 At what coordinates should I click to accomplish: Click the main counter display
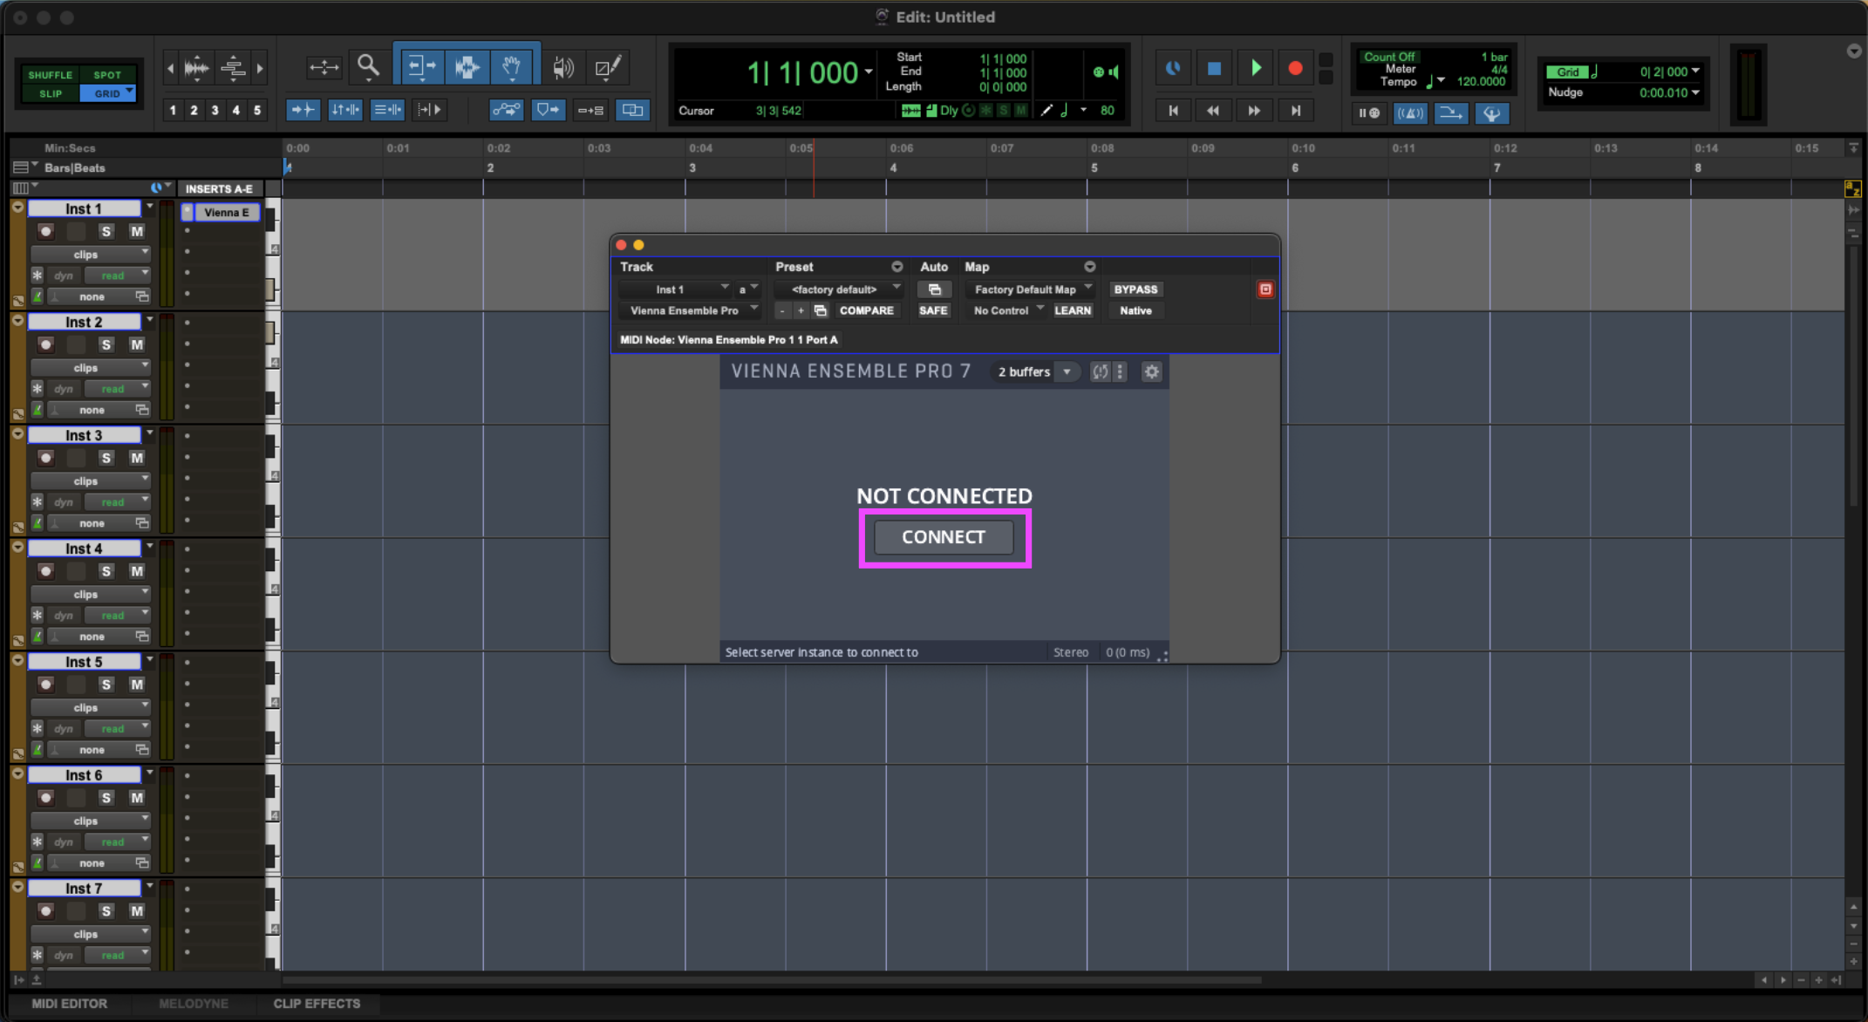point(802,72)
